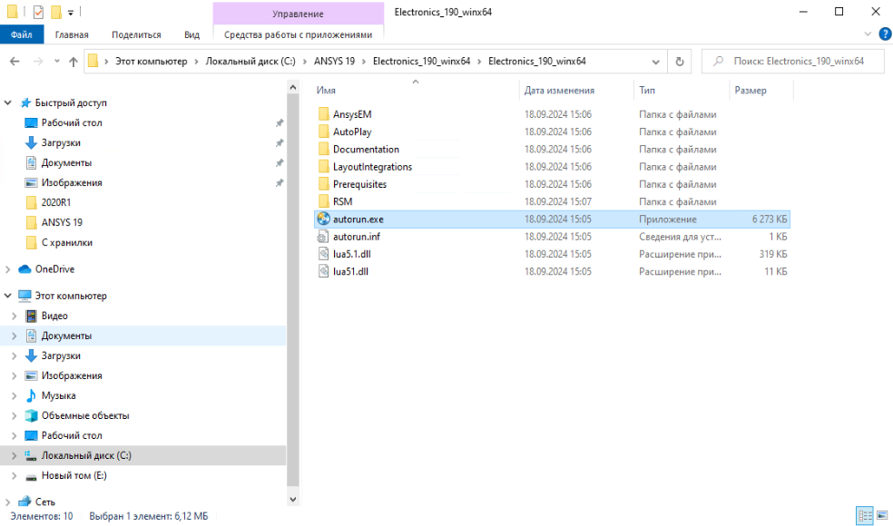This screenshot has width=893, height=526.
Task: Select the AutoPlay folder icon
Action: [323, 131]
